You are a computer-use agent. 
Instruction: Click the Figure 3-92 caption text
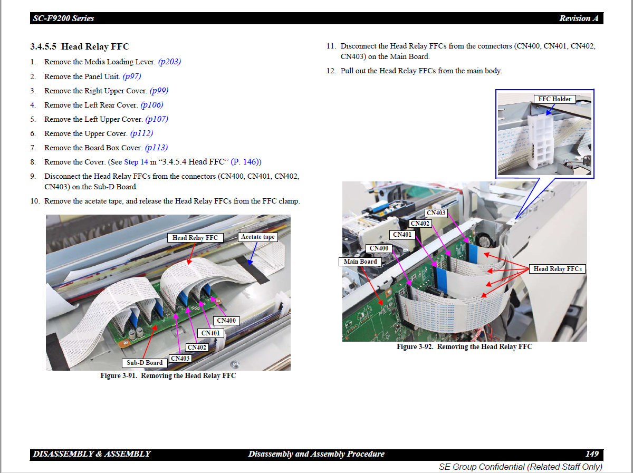pos(464,346)
